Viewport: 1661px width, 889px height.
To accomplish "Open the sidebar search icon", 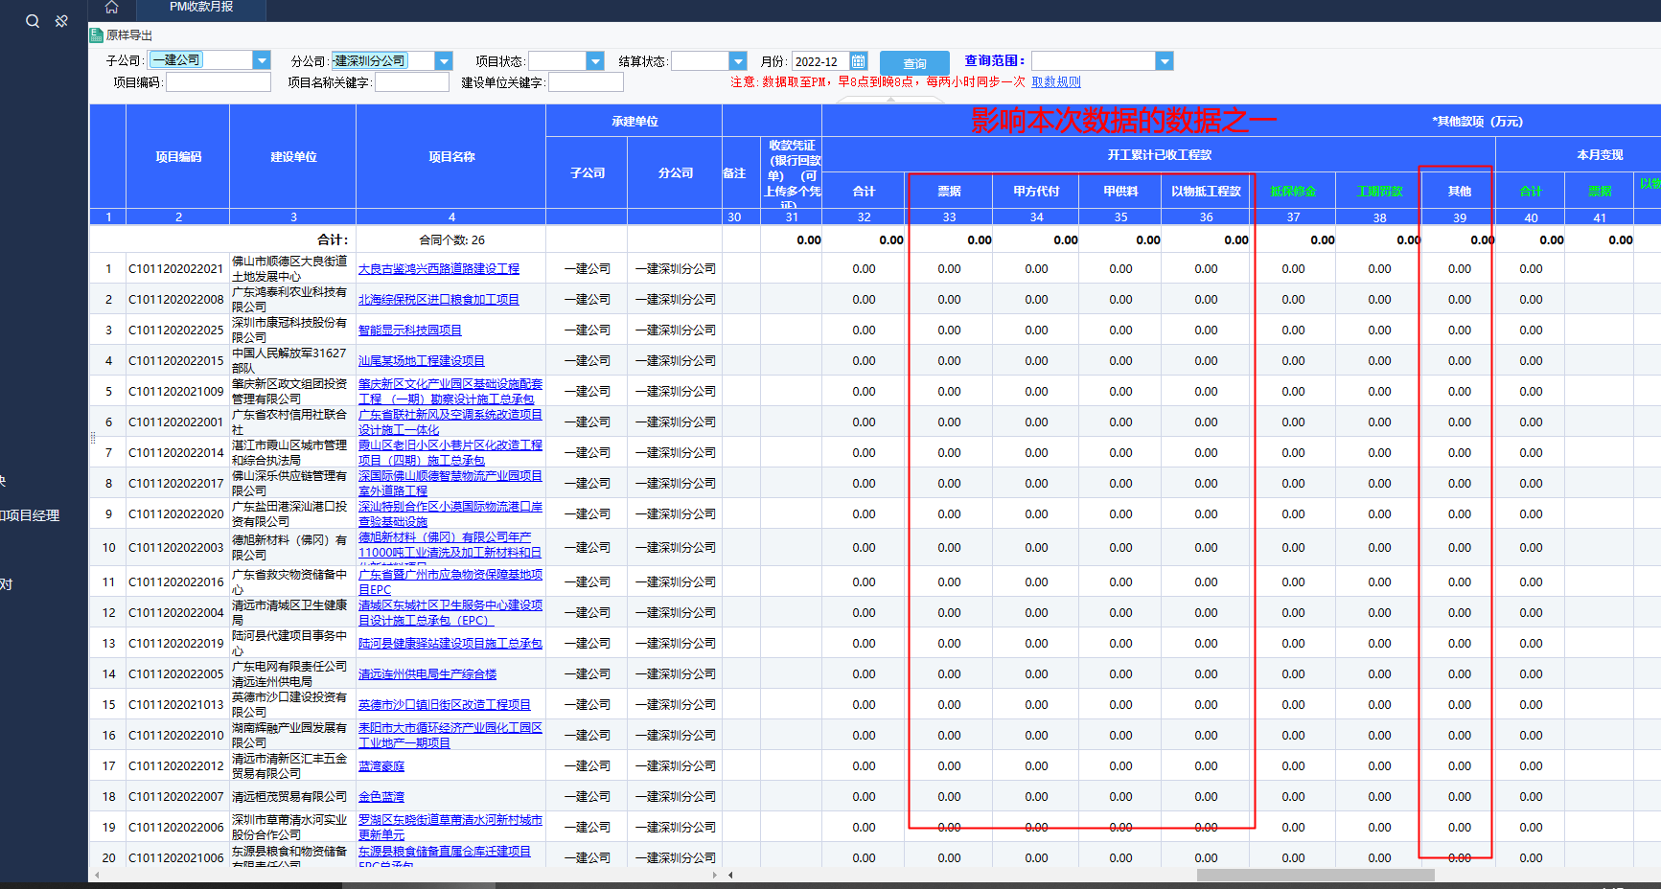I will pyautogui.click(x=33, y=21).
